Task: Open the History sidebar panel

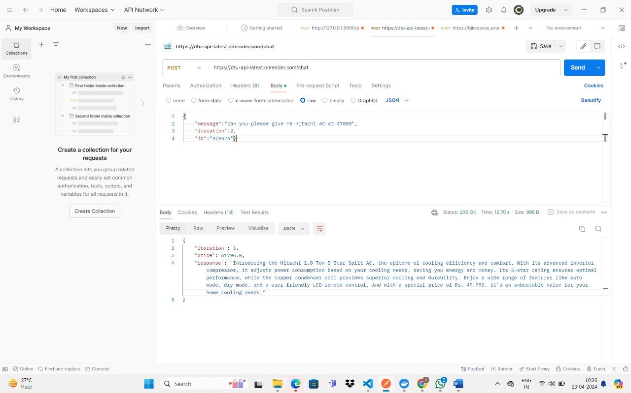Action: (x=16, y=94)
